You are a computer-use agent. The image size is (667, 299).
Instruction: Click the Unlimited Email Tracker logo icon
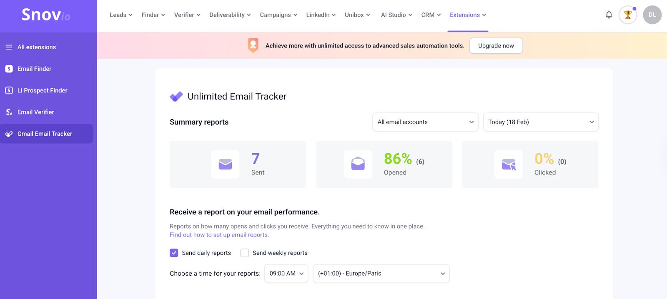[x=176, y=97]
